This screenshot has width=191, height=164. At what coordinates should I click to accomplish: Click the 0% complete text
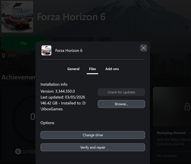click(x=167, y=156)
